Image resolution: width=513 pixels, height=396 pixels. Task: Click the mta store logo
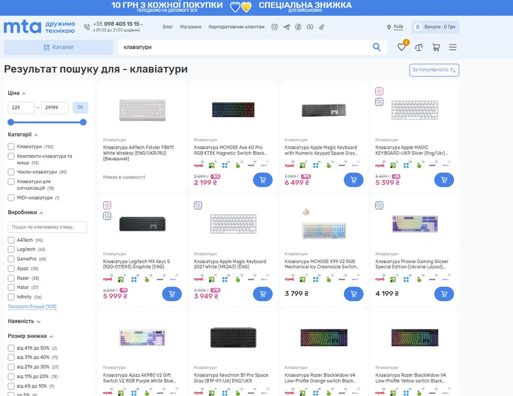tap(40, 27)
